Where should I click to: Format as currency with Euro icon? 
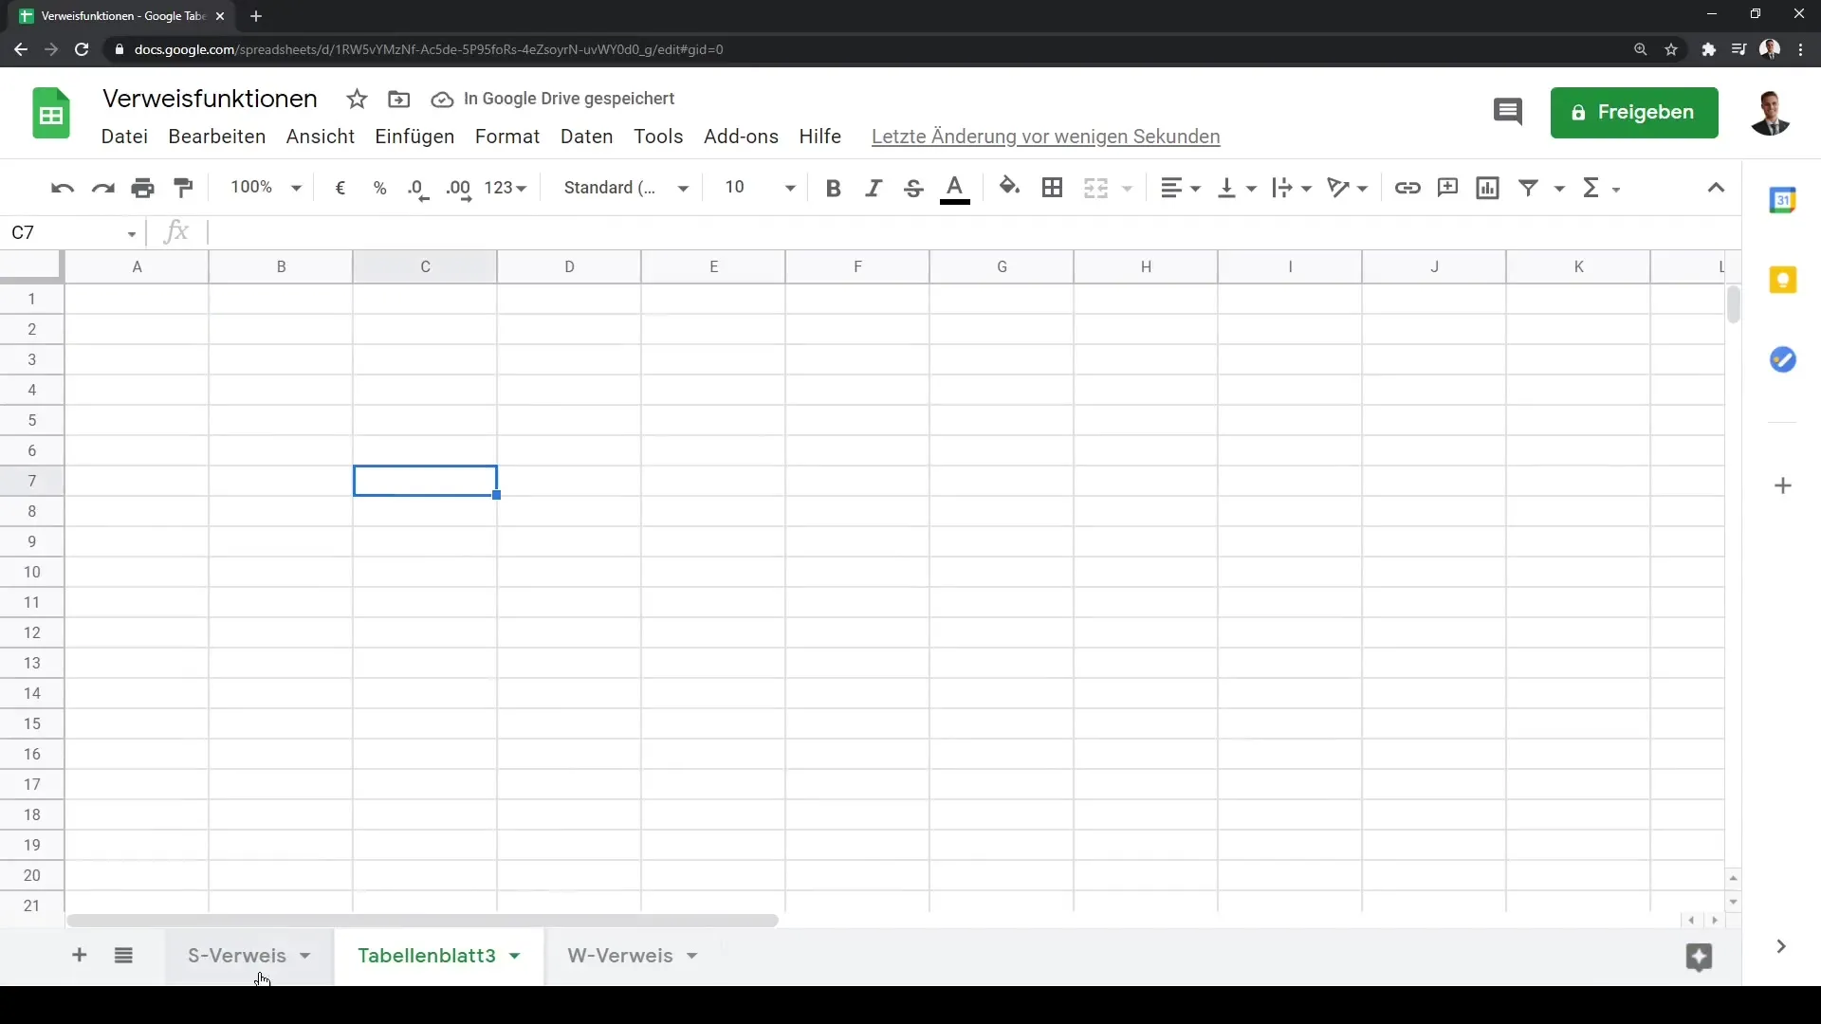(340, 188)
